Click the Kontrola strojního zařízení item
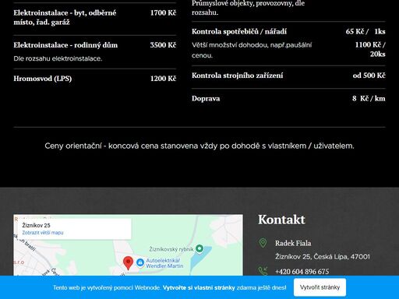 [288, 76]
